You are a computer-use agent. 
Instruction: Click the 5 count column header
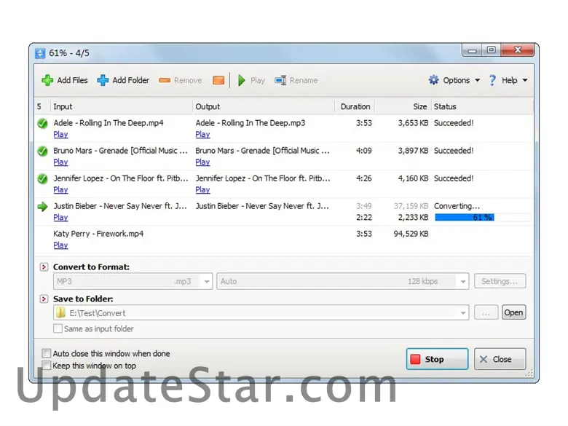coord(42,106)
